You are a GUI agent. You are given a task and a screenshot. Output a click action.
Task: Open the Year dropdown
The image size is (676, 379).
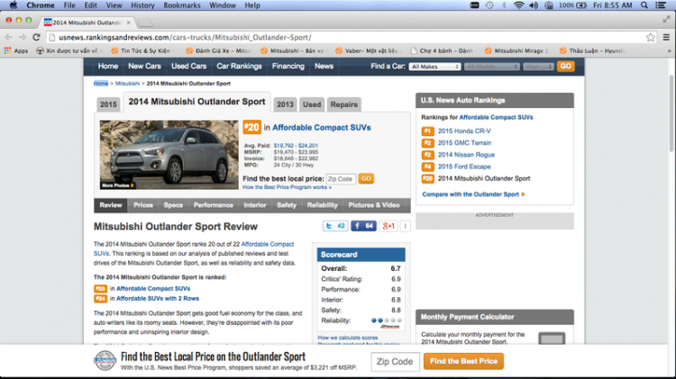coord(538,67)
